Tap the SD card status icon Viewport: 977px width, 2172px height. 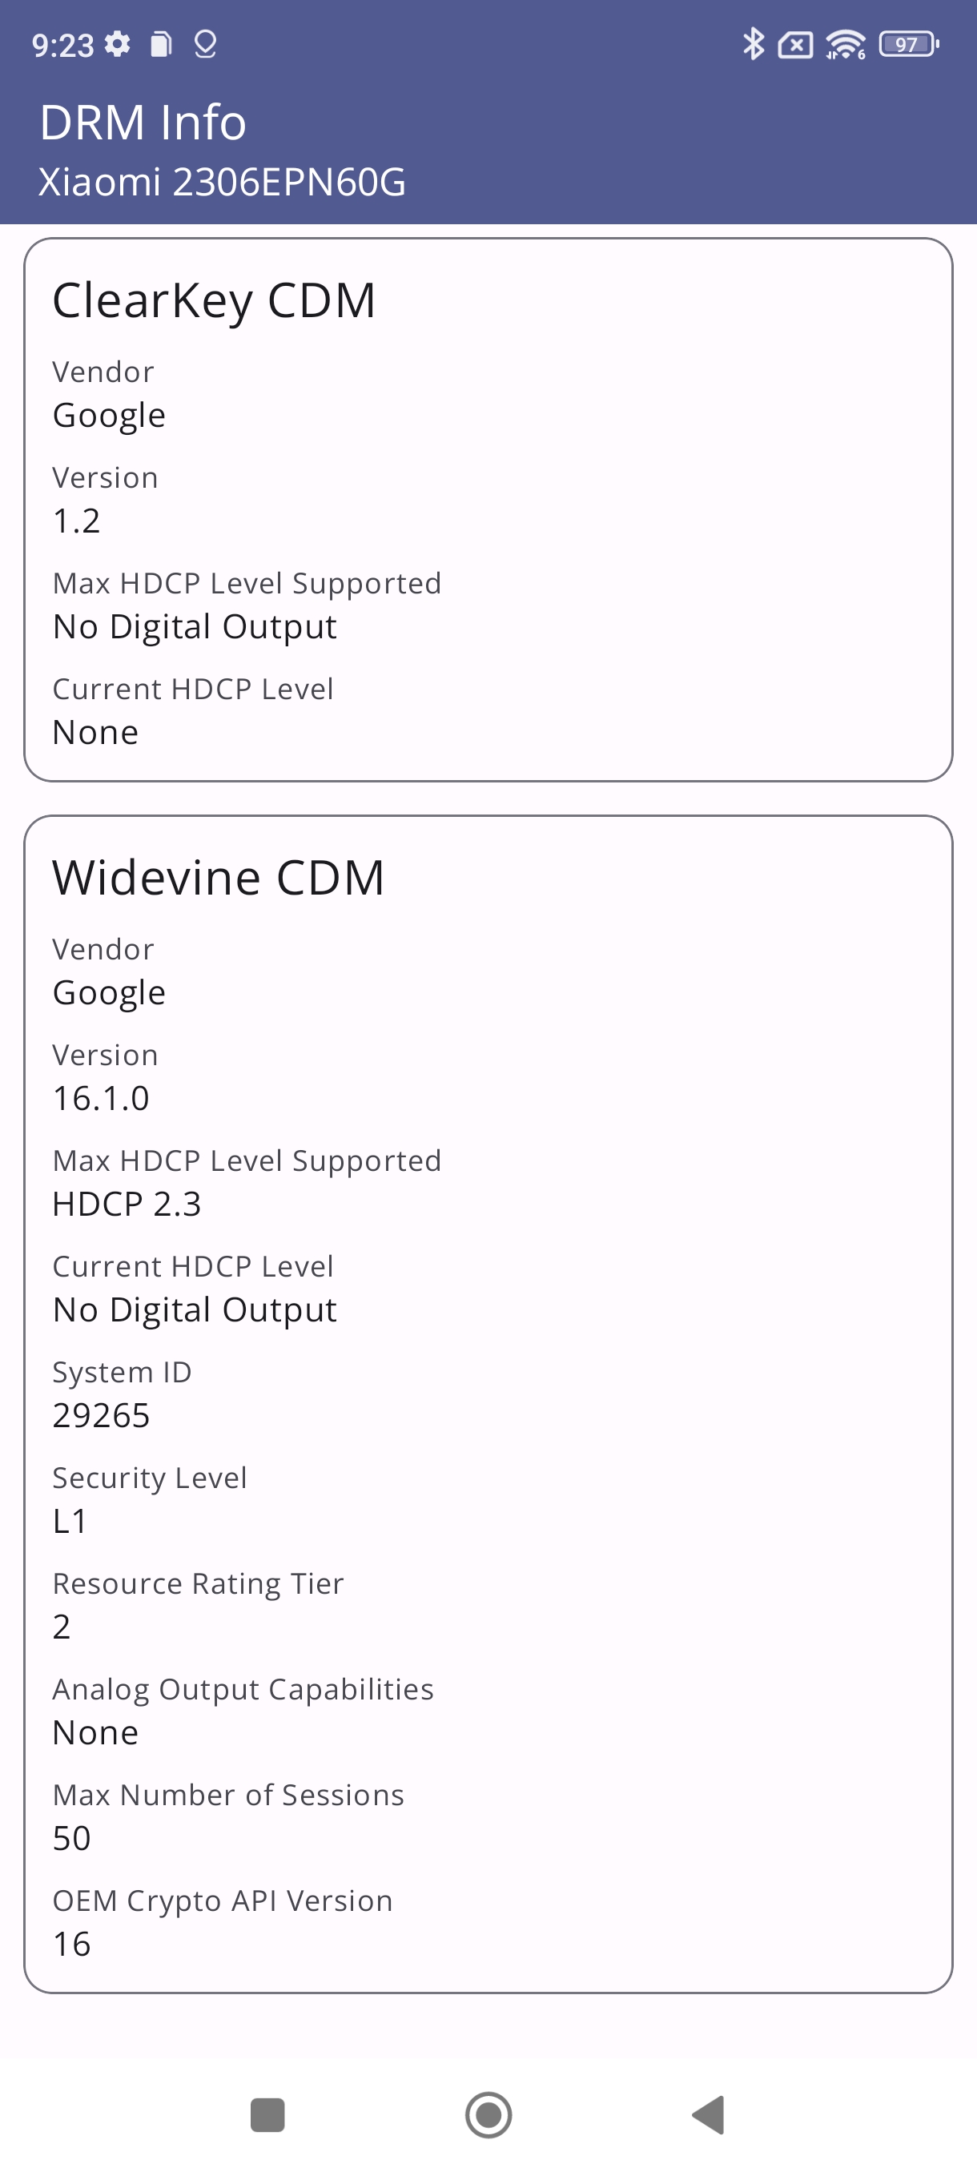[x=161, y=44]
